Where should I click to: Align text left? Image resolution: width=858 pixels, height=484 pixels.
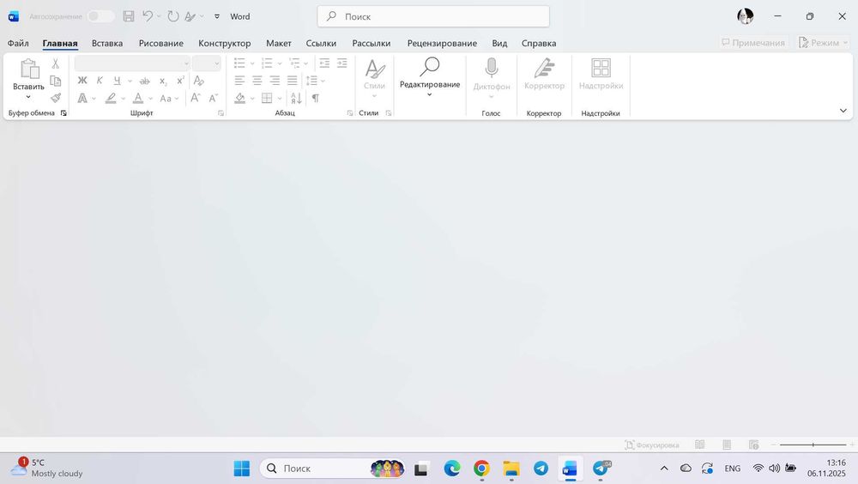[239, 81]
